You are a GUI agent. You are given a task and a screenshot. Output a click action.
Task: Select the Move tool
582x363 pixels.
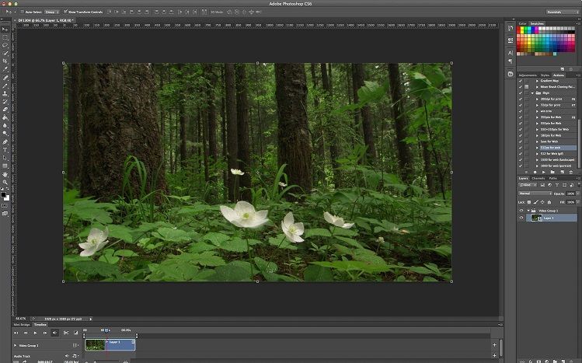[x=5, y=30]
